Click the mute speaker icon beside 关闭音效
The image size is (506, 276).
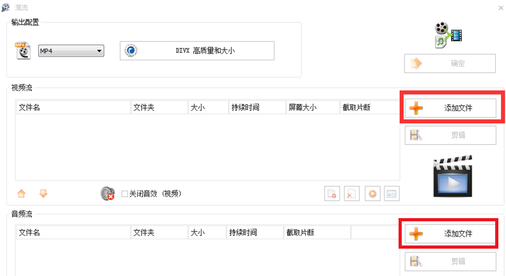coord(107,194)
